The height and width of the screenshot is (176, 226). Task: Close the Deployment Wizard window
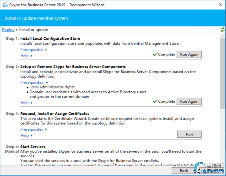(221, 5)
